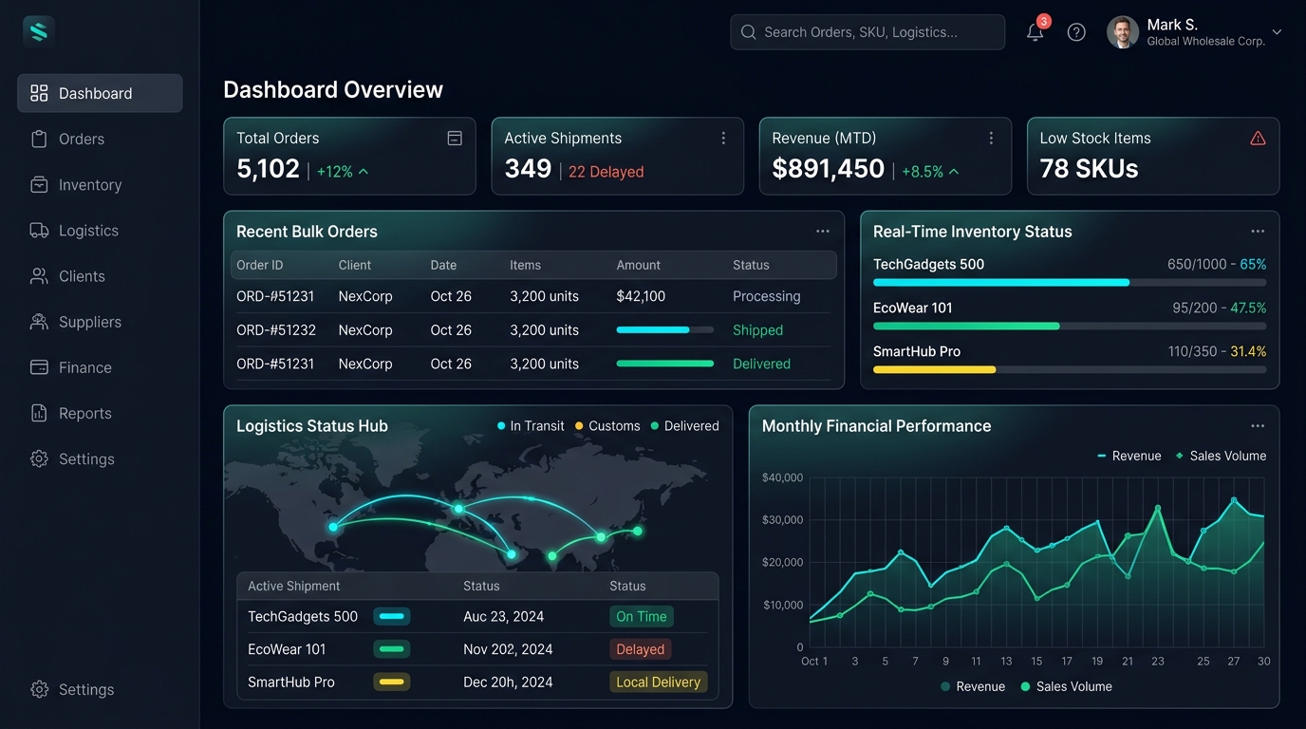The width and height of the screenshot is (1306, 729).
Task: Click the bottom Settings gear icon
Action: coord(39,689)
